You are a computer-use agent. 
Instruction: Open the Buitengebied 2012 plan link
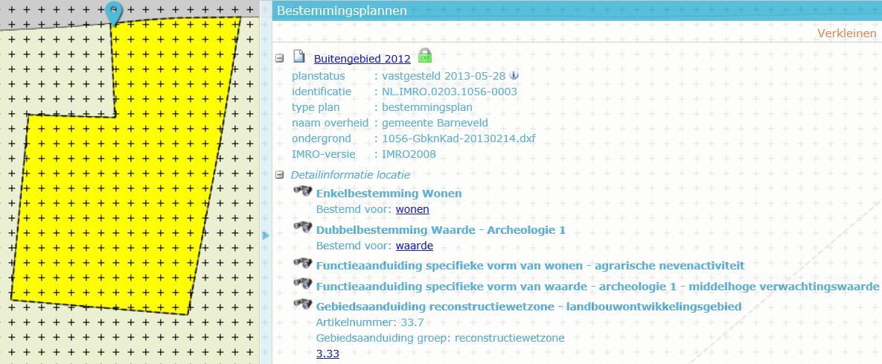tap(362, 59)
